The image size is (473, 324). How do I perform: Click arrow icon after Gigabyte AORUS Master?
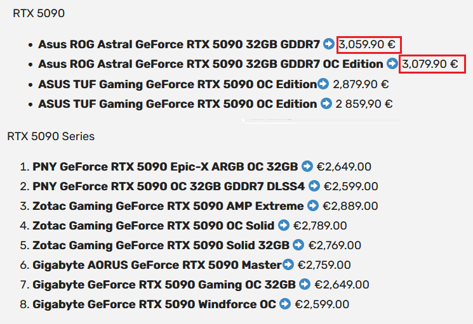point(288,264)
